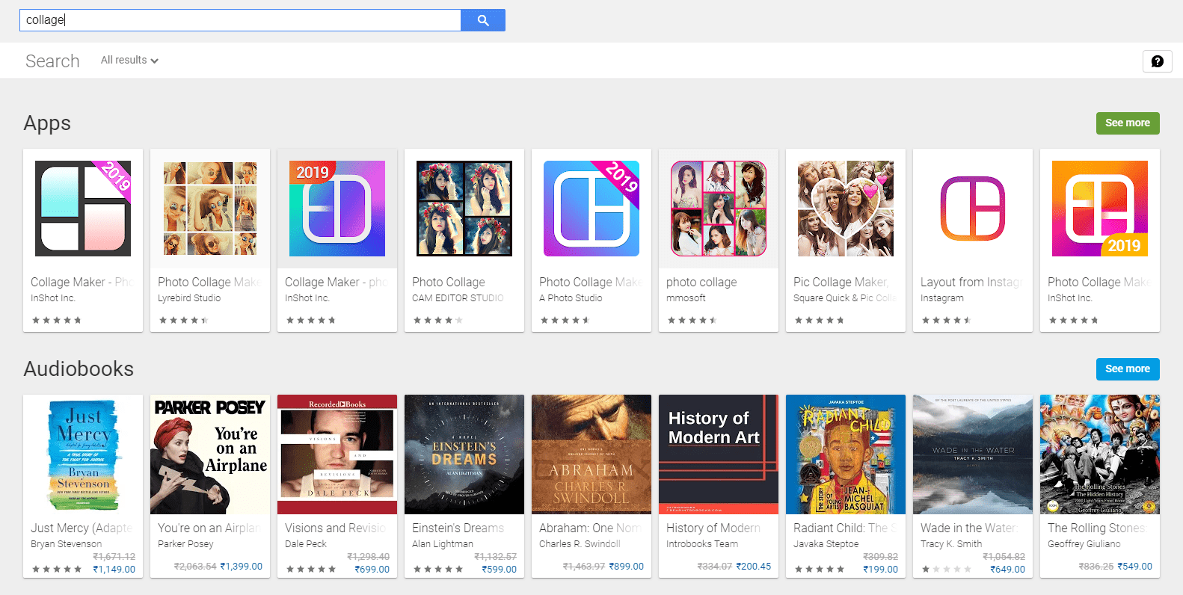Open mmosoft developer link
The width and height of the screenshot is (1183, 595).
[686, 298]
